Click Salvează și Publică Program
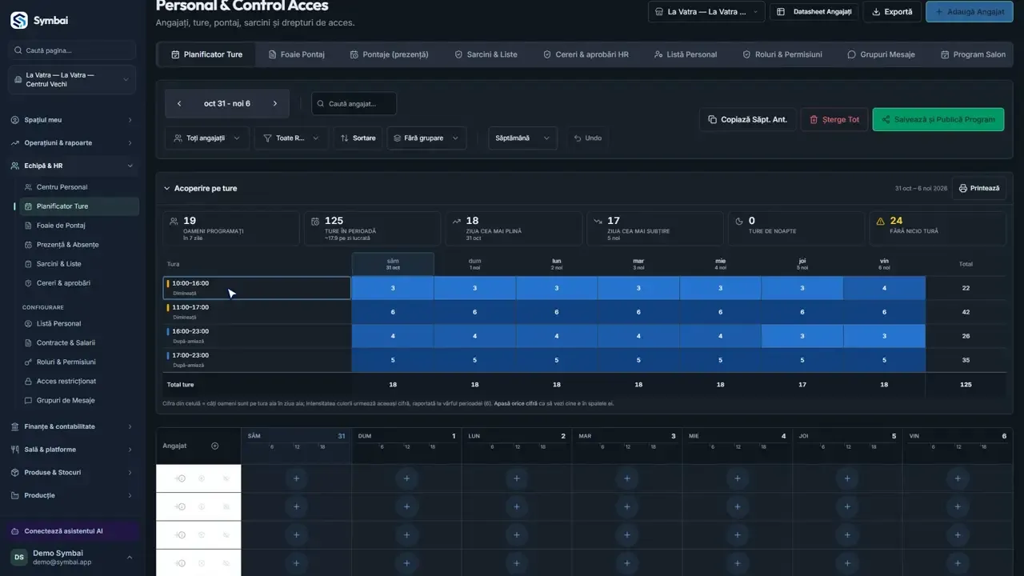Viewport: 1024px width, 576px height. (938, 119)
